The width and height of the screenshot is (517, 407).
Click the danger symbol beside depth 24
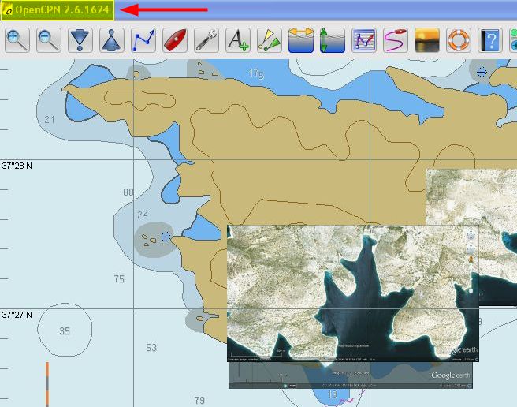pos(166,237)
